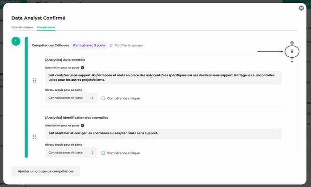The image size is (311, 187).
Task: Open required level dropdown for Auto-contrôle
Action: pos(71,98)
